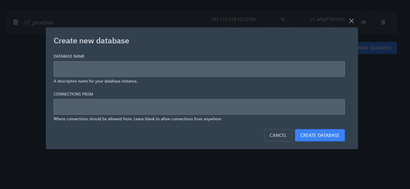The width and height of the screenshot is (410, 189).
Task: Click the Create new database heading
Action: [x=91, y=41]
